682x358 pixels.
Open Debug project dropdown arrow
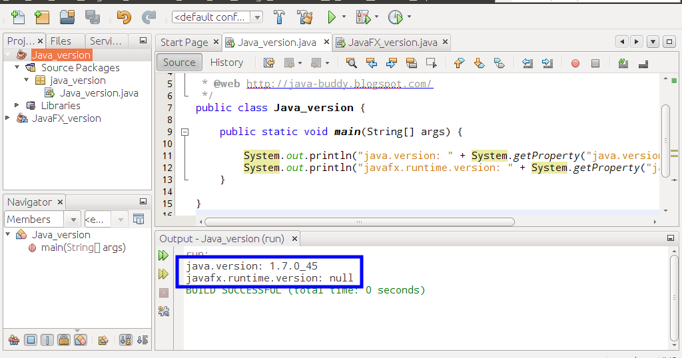pyautogui.click(x=376, y=17)
